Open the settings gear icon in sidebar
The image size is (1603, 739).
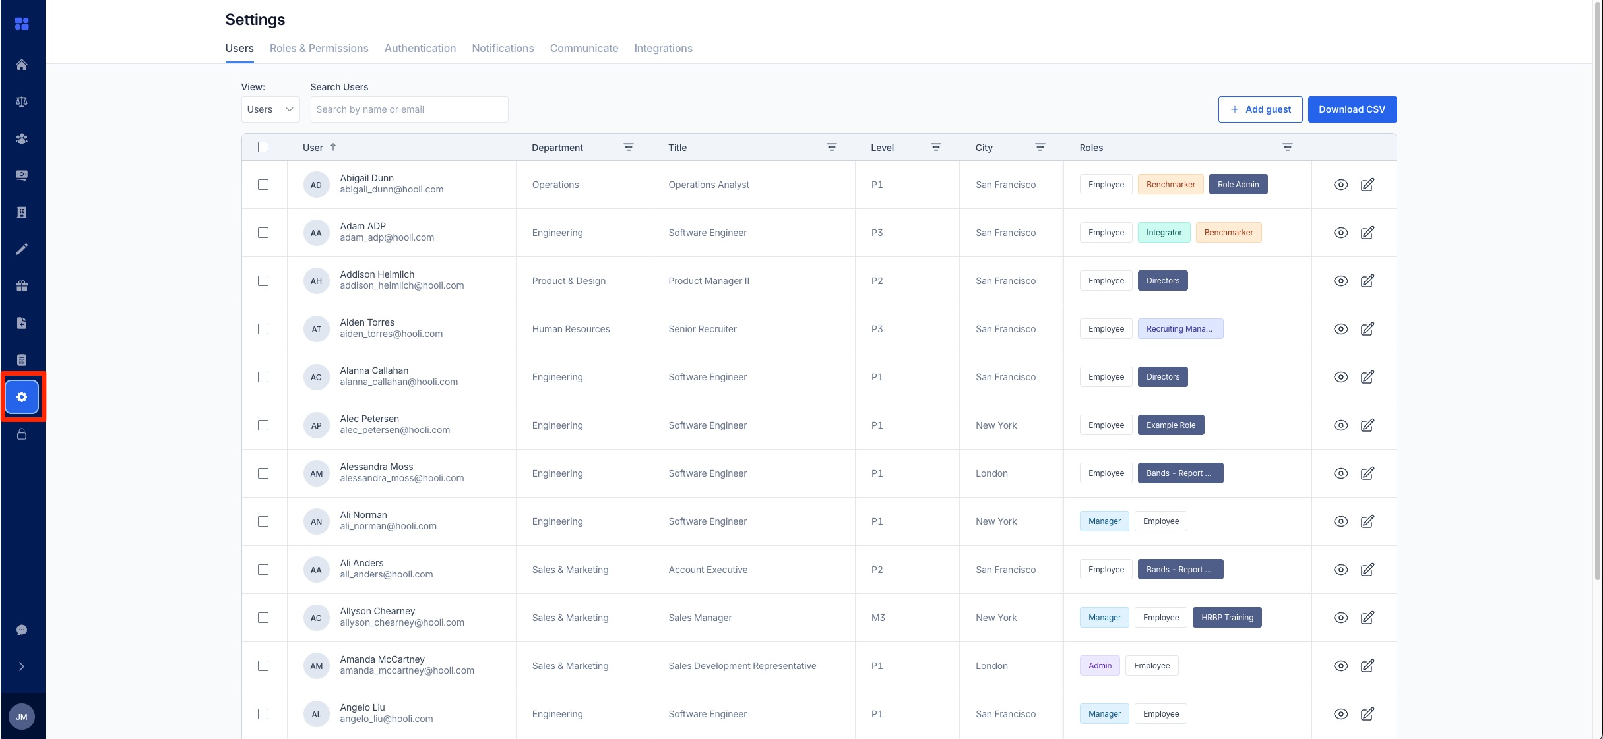(x=22, y=397)
